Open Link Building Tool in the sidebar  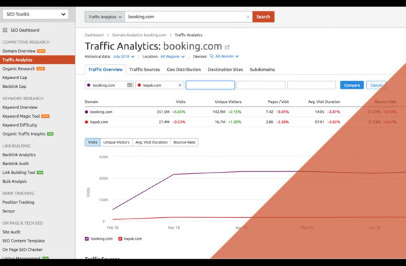(x=19, y=173)
